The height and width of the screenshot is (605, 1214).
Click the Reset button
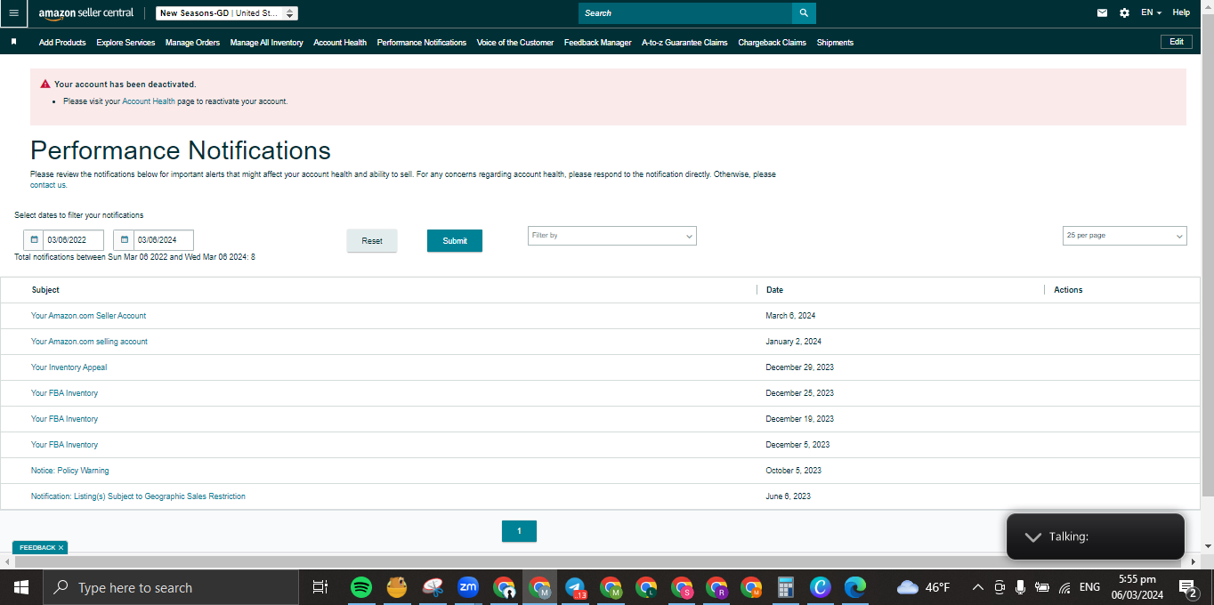[372, 240]
